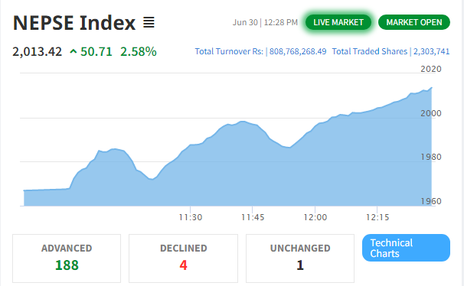Click the latest chart peak point

pyautogui.click(x=432, y=87)
